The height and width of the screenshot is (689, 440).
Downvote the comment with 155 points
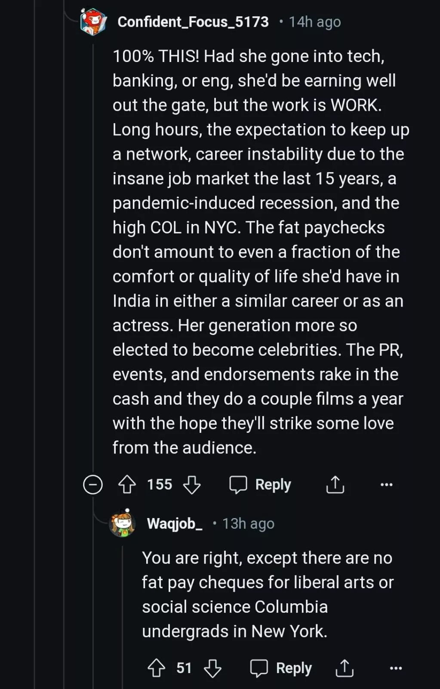(x=192, y=484)
